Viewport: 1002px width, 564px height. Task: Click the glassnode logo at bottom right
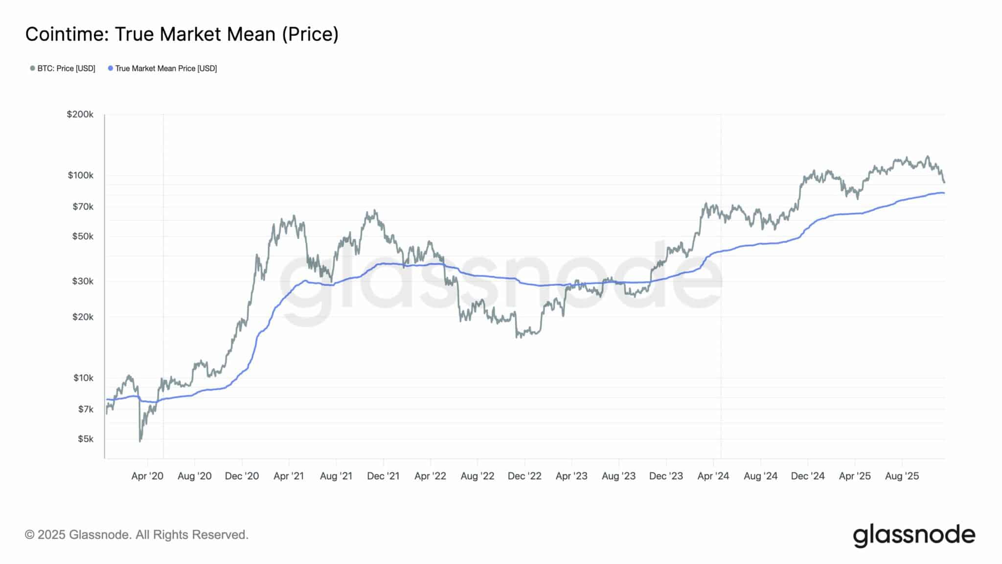click(x=914, y=535)
